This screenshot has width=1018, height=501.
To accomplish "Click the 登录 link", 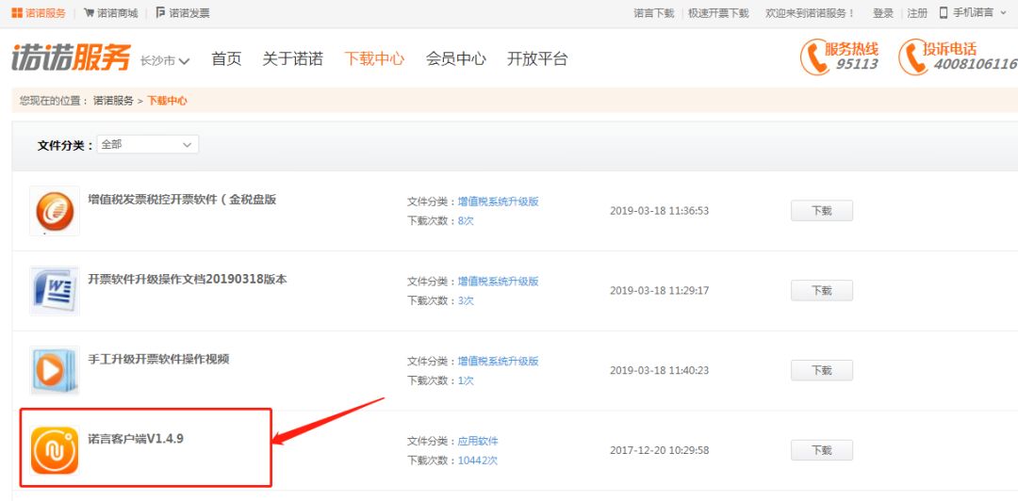I will (x=882, y=13).
